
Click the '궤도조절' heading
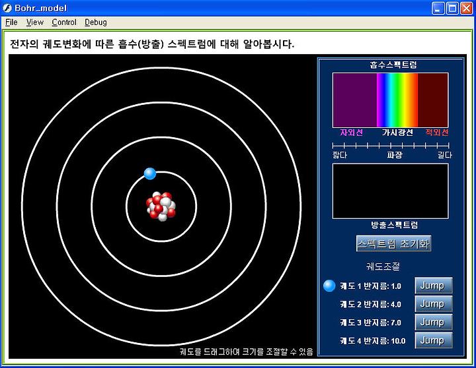point(383,266)
